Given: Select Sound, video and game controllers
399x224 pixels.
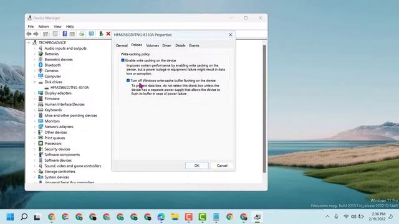Looking at the screenshot, I should (73, 166).
